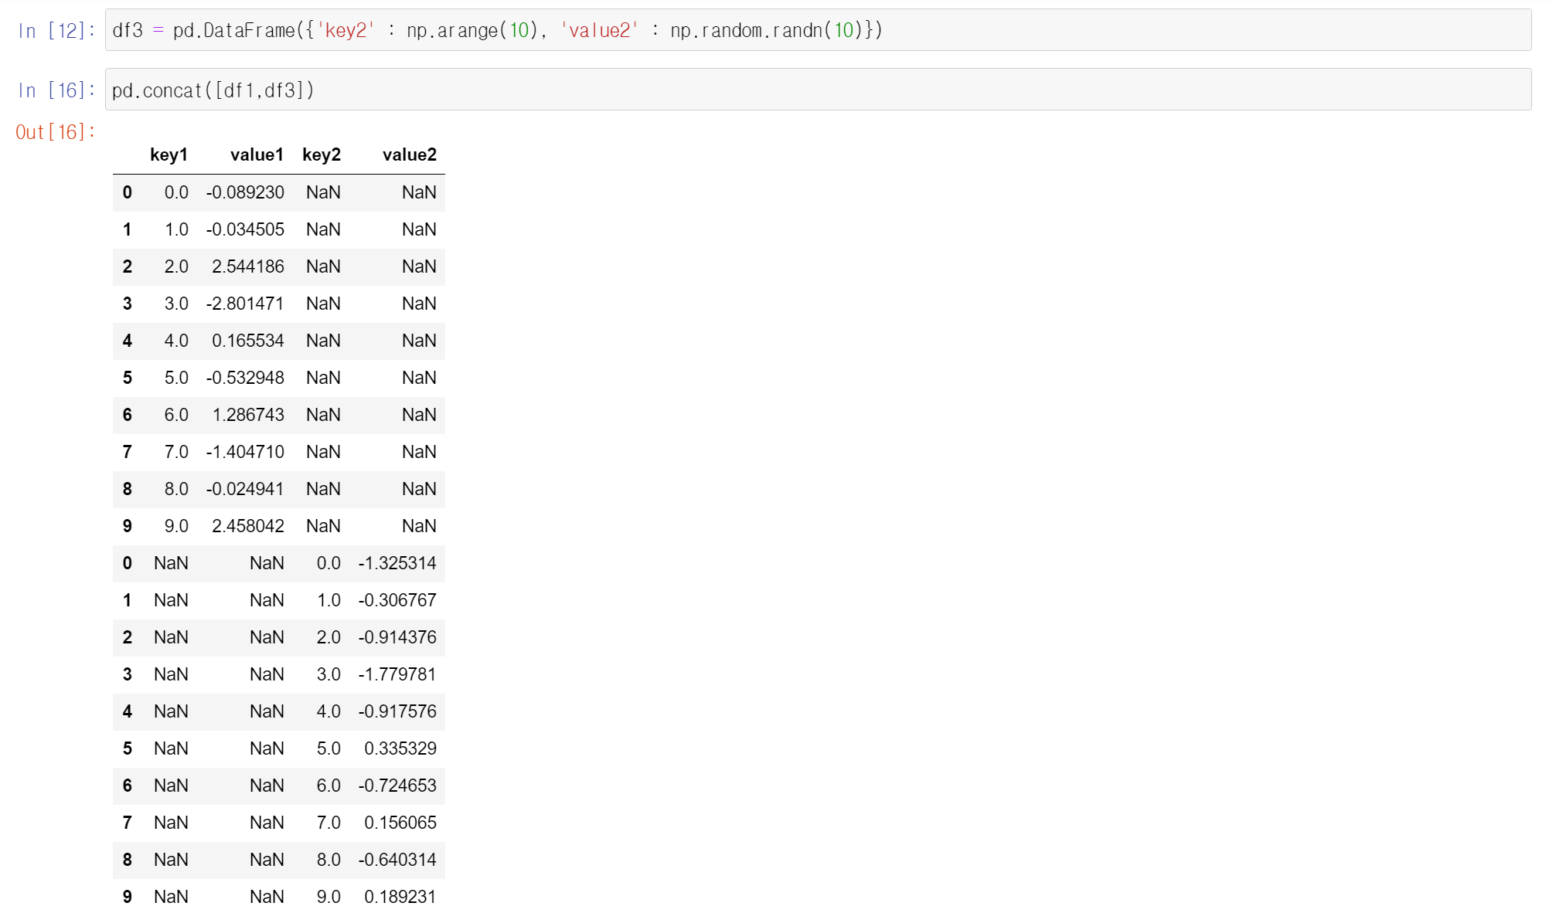Click the key2 column header
Viewport: 1549px width, 913px height.
322,154
